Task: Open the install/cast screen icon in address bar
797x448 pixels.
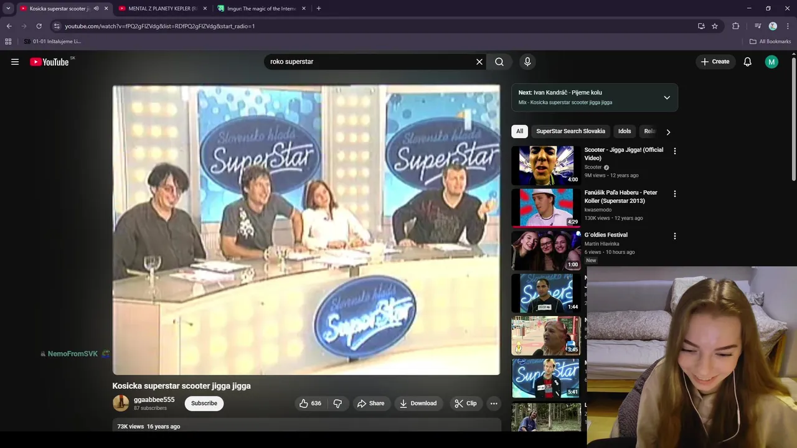Action: click(701, 26)
